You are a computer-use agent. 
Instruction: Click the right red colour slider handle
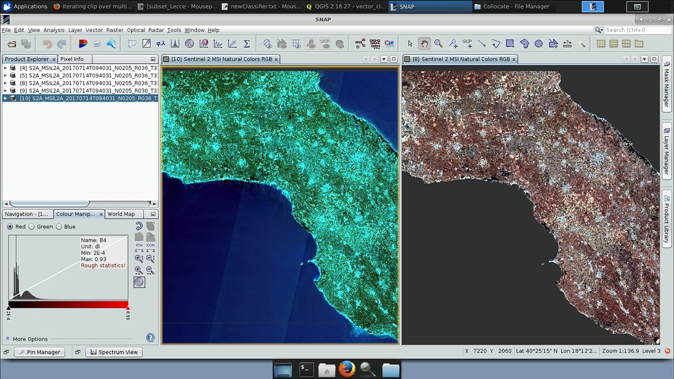tap(128, 307)
